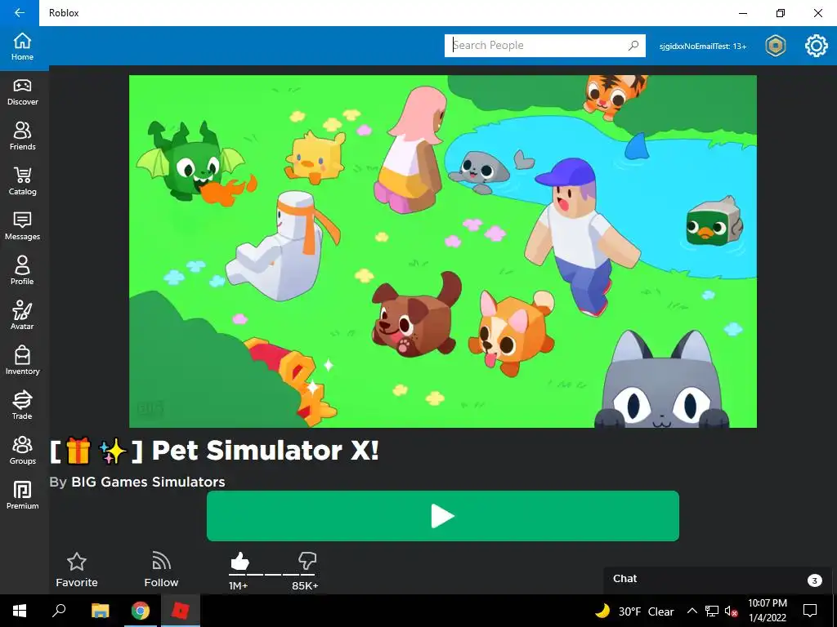Go to Home in the sidebar
Image resolution: width=837 pixels, height=627 pixels.
tap(22, 47)
